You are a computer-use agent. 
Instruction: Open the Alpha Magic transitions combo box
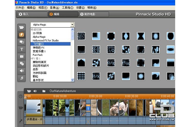[52, 25]
